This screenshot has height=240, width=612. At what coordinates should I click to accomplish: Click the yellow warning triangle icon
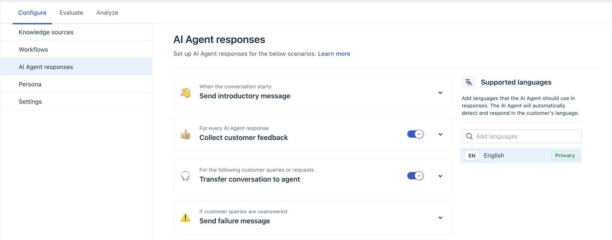click(x=186, y=218)
